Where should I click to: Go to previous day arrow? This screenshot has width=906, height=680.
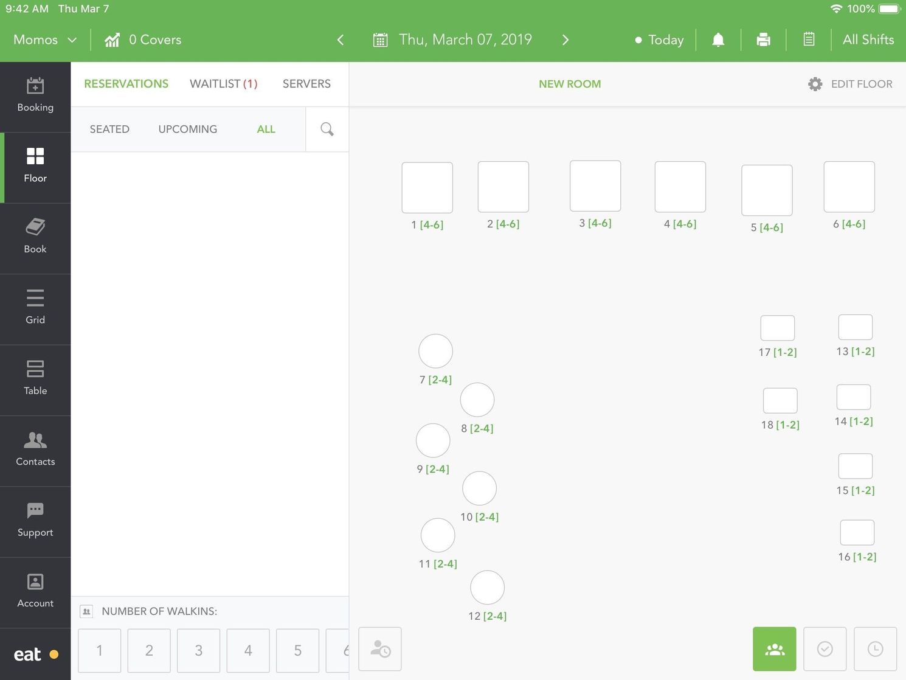tap(341, 40)
